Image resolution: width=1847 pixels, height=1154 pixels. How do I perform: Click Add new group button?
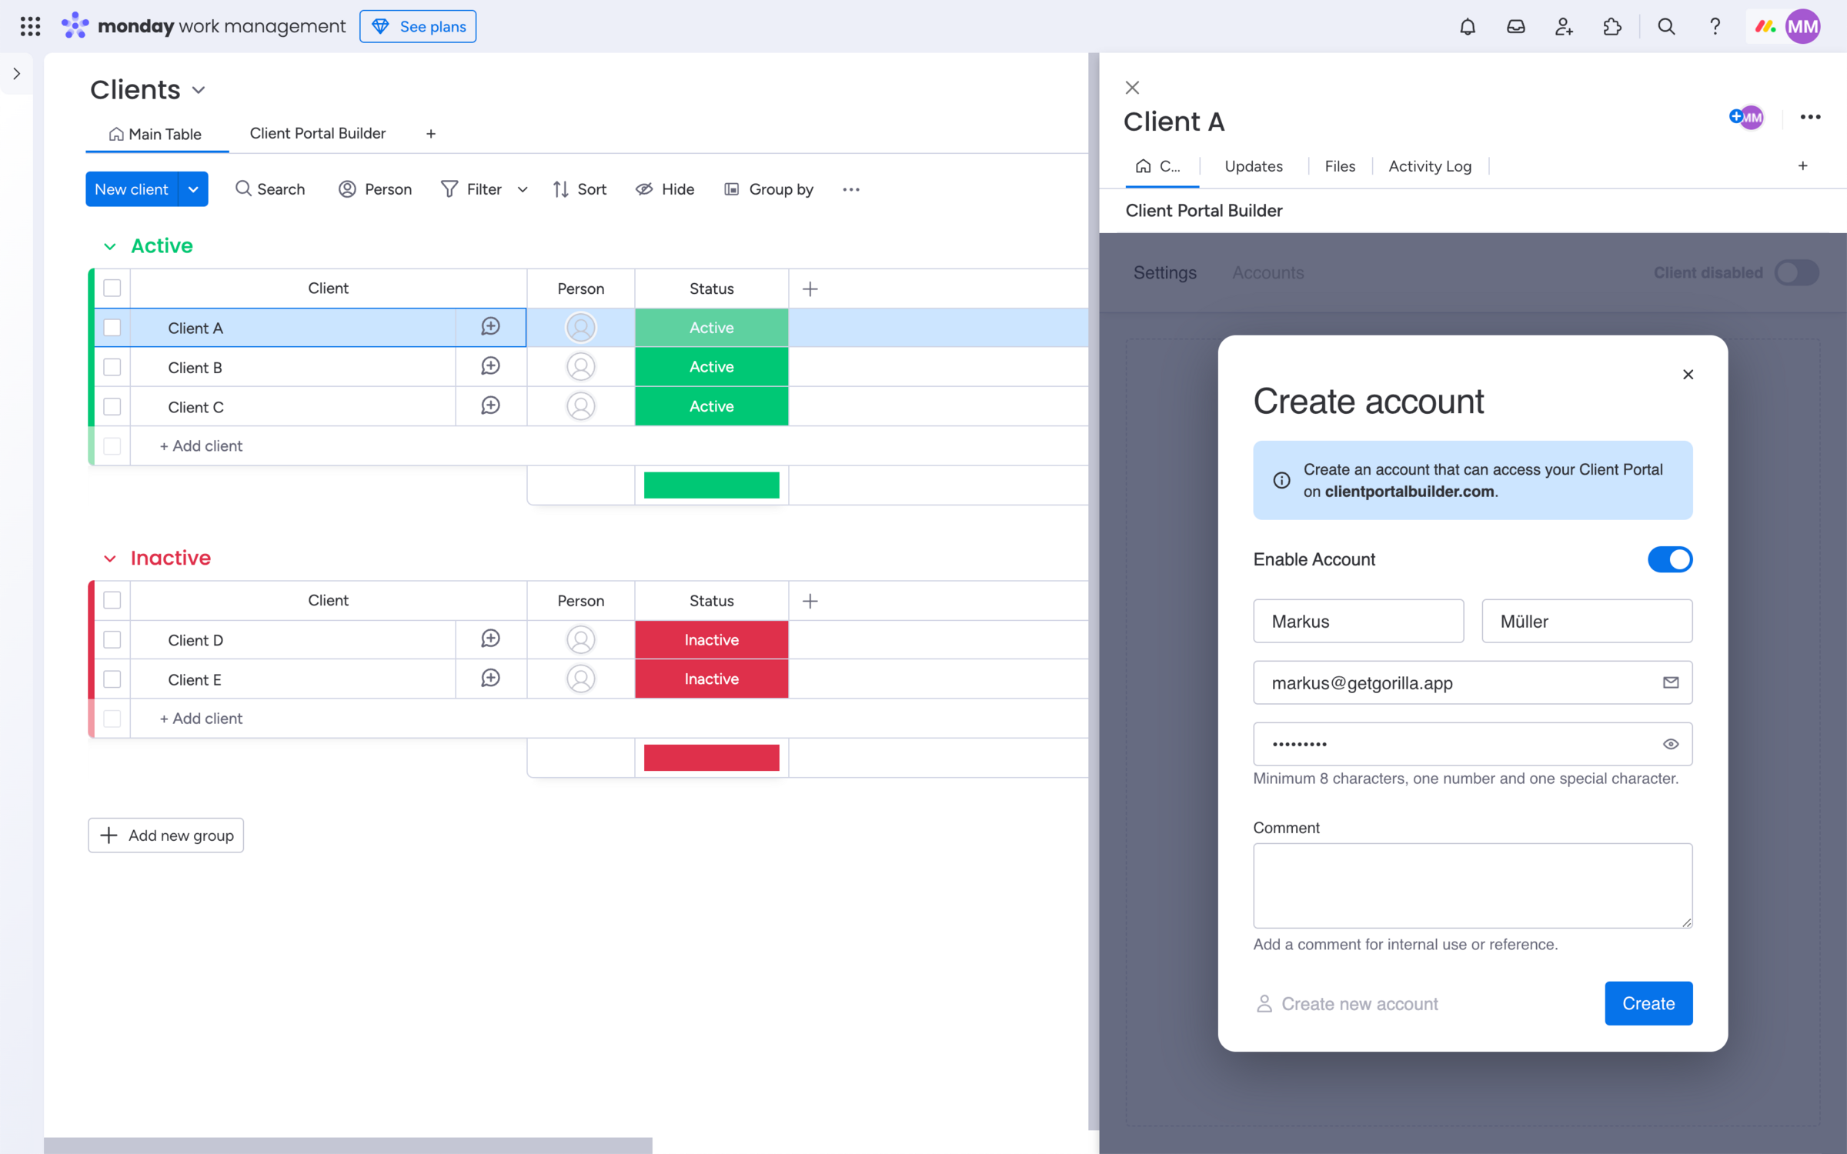tap(165, 835)
